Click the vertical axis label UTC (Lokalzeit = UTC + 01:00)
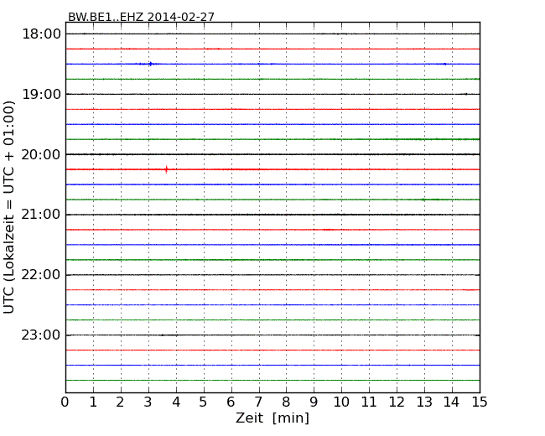Image resolution: width=545 pixels, height=436 pixels. (8, 207)
